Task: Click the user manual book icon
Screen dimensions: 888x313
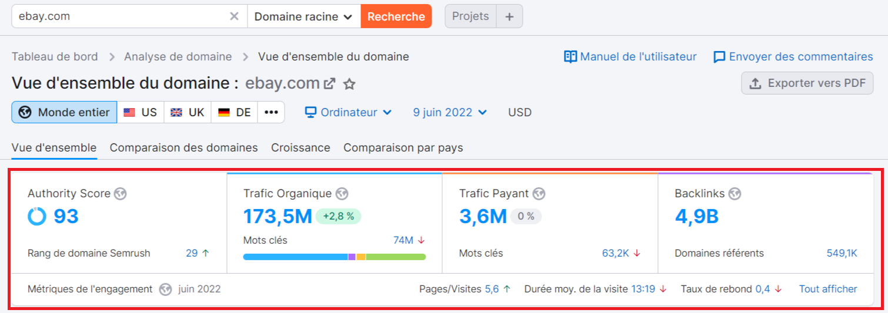Action: click(570, 57)
